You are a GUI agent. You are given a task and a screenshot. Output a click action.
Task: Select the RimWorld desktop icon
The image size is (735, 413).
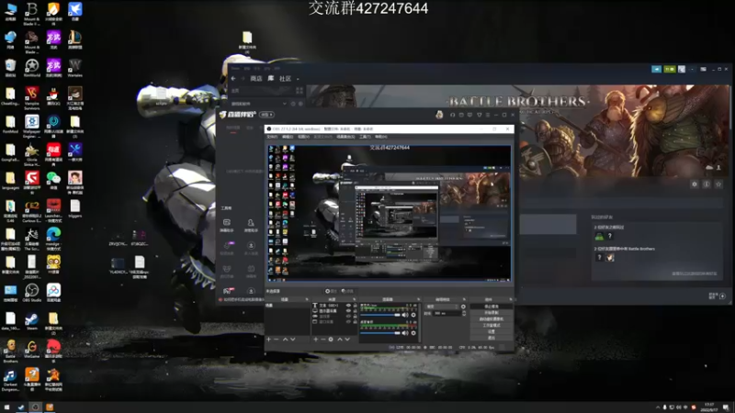(x=31, y=67)
